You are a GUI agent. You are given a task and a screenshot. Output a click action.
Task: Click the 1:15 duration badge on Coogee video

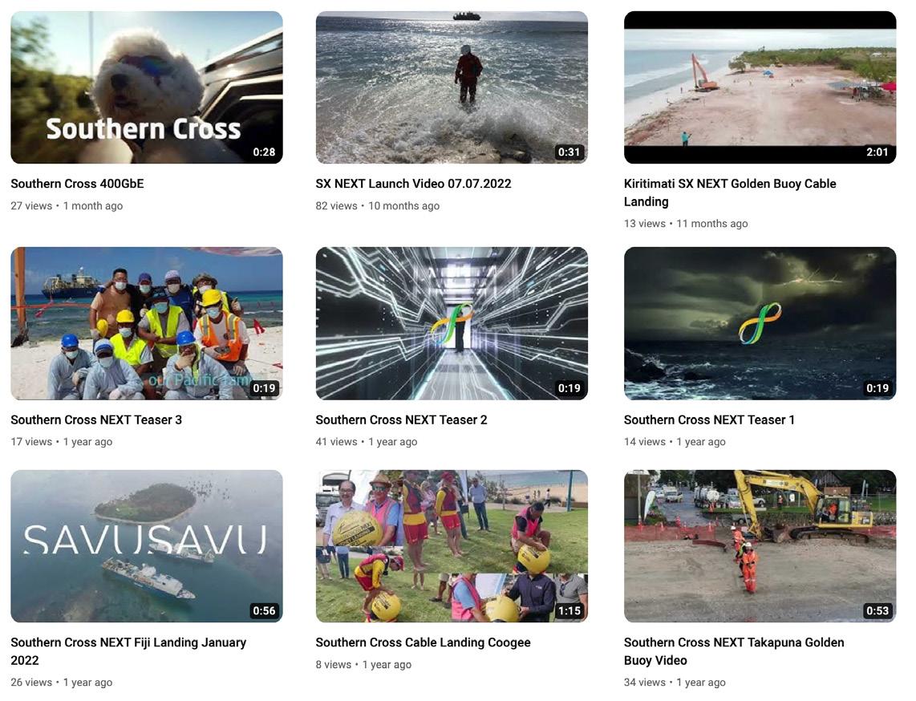coord(569,610)
